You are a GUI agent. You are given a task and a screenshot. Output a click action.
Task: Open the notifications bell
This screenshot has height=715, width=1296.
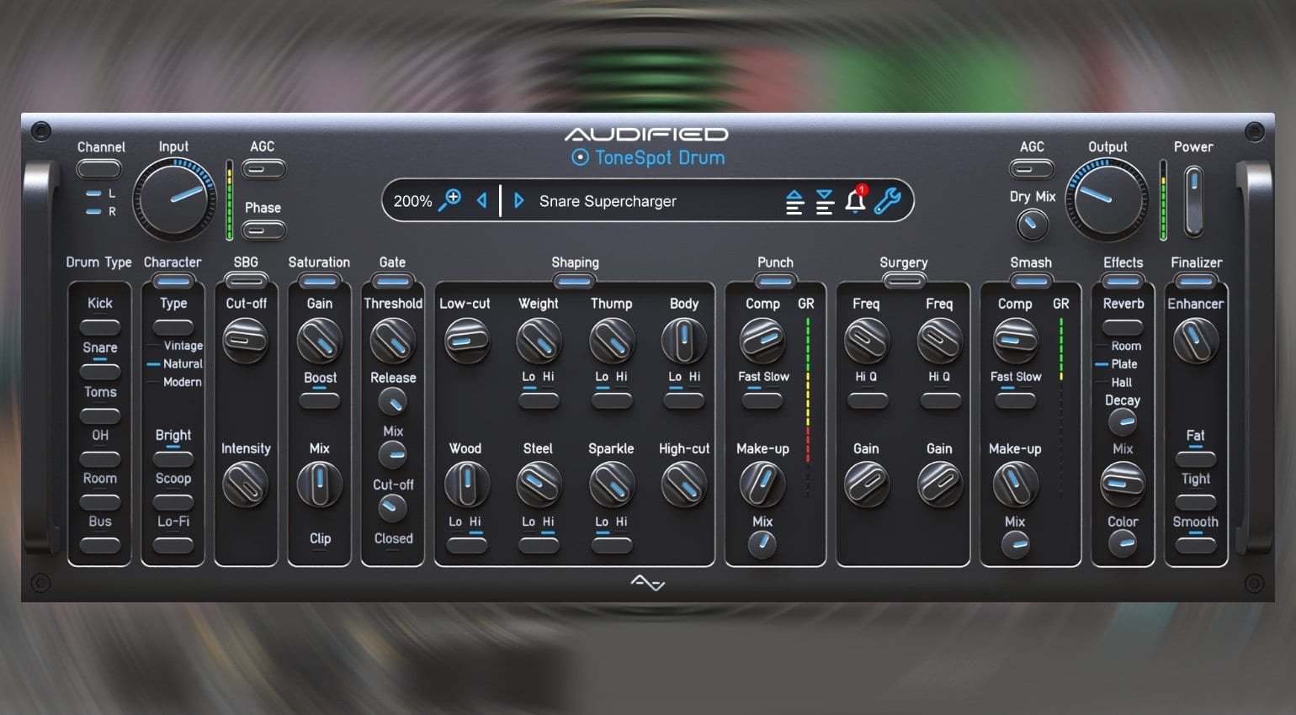pyautogui.click(x=855, y=200)
